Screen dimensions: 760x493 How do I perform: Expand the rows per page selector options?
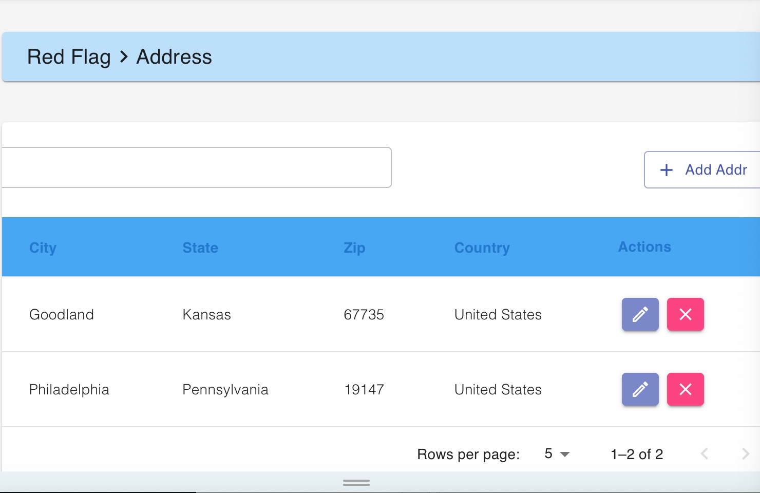(556, 454)
